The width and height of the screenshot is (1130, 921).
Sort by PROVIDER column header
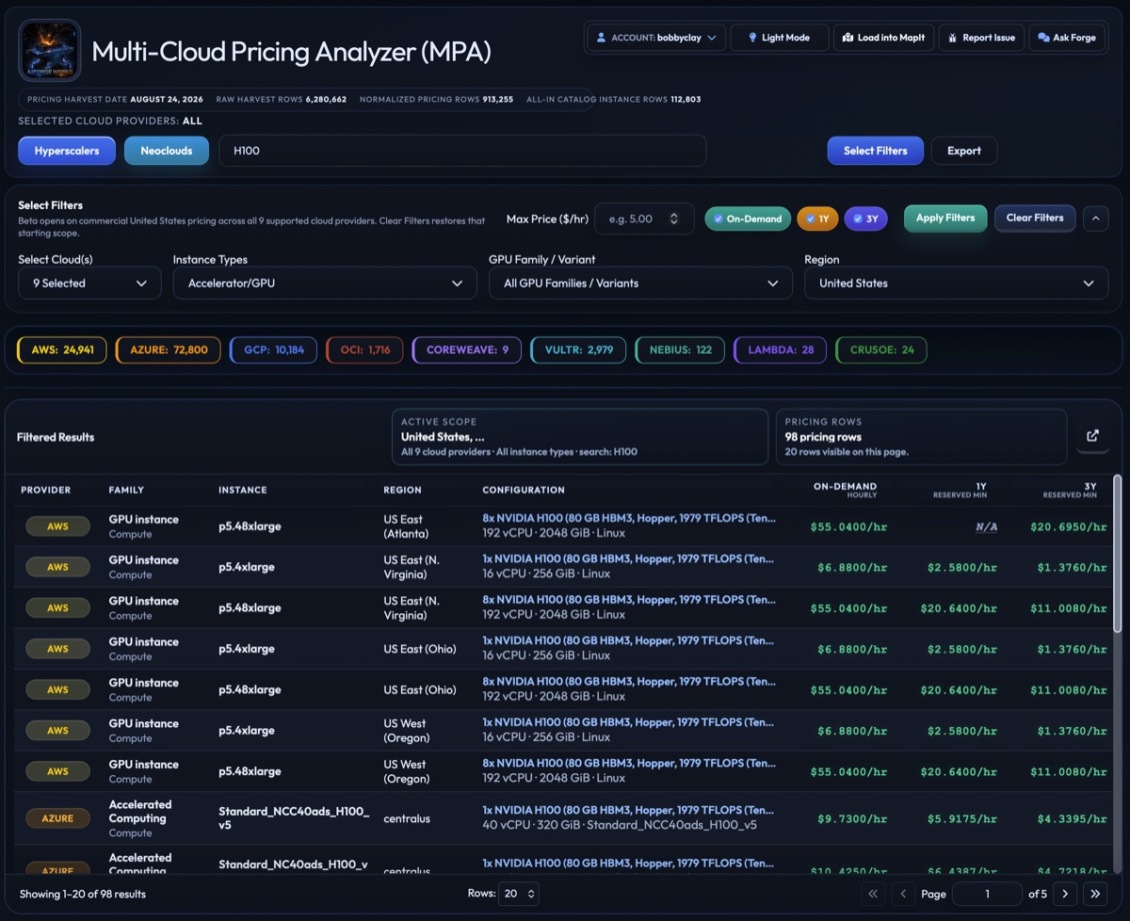pyautogui.click(x=45, y=490)
